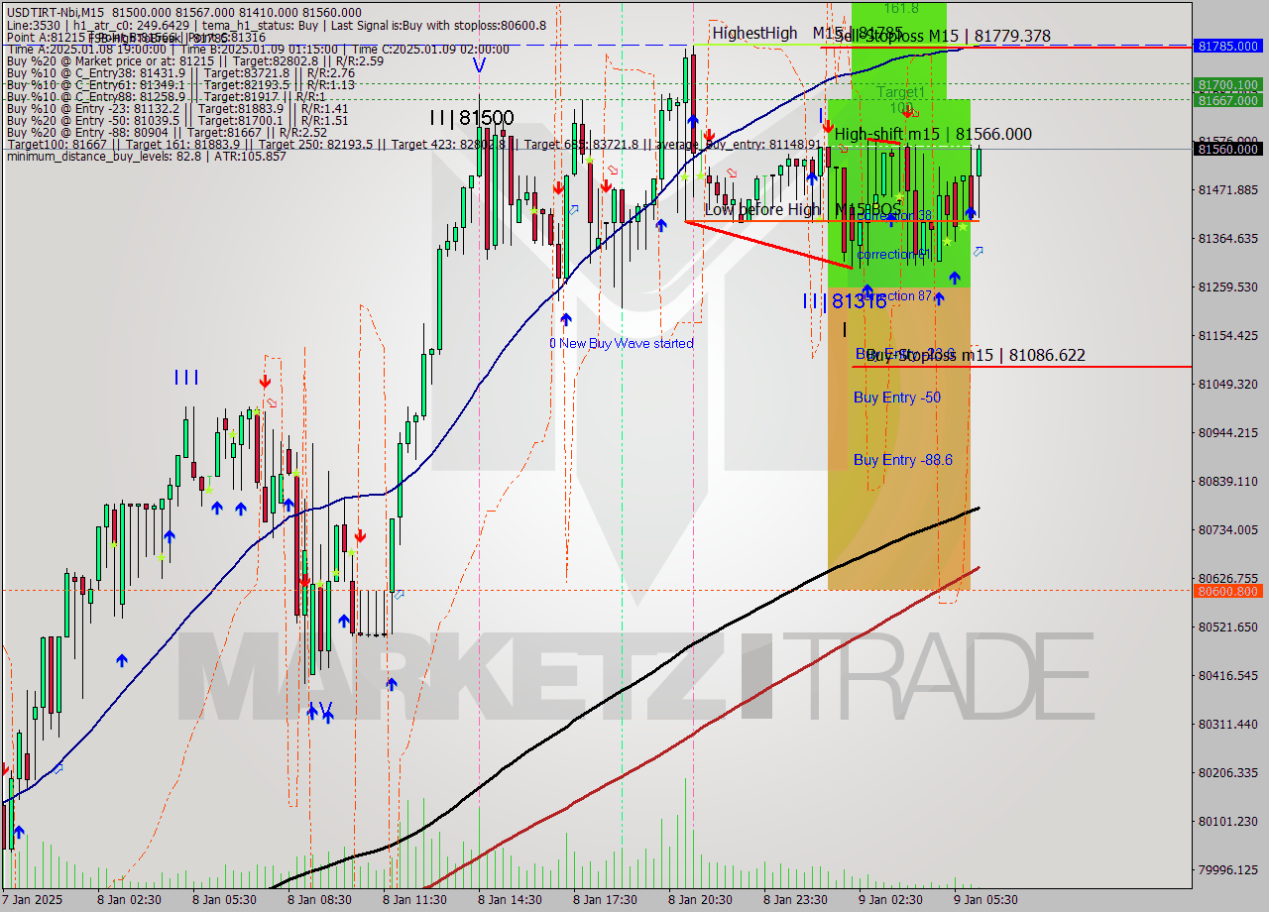Click the 'Buy %20 @ Market price' info line
1269x912 pixels.
click(193, 61)
